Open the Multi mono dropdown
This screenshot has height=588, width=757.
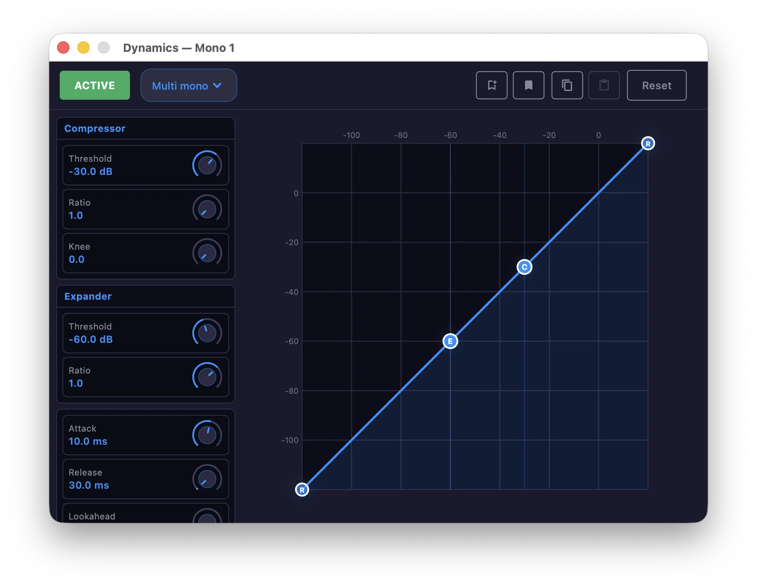point(189,85)
